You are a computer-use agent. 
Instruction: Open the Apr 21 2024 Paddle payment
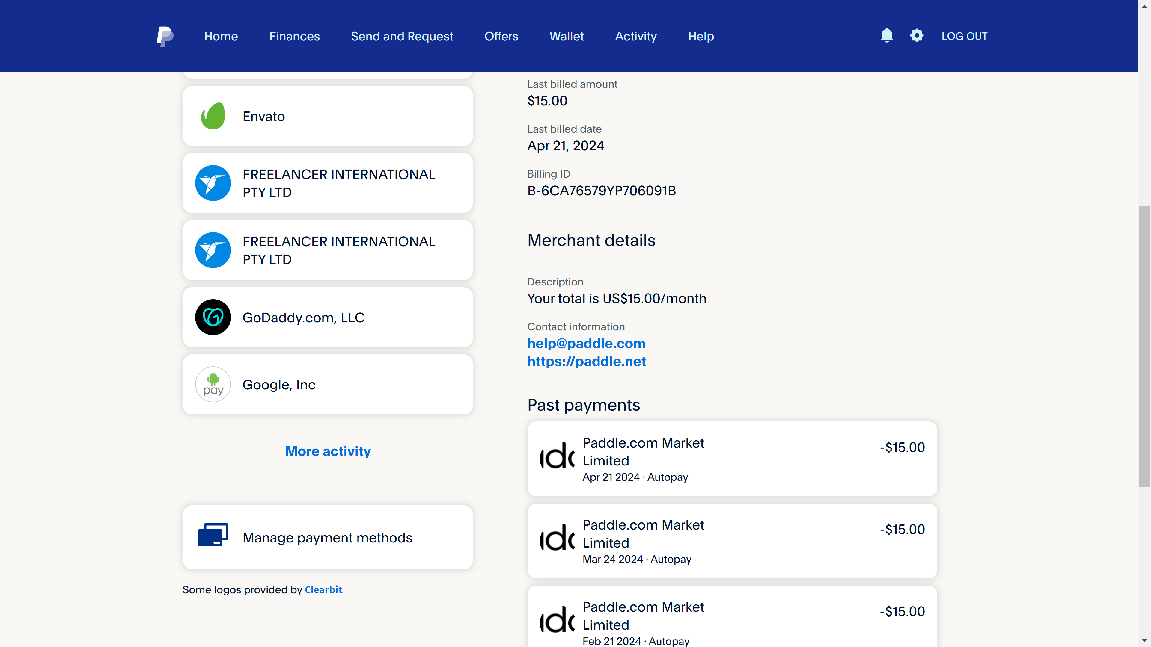point(732,459)
